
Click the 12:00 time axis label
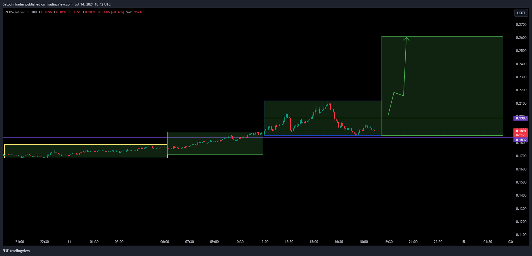click(264, 242)
